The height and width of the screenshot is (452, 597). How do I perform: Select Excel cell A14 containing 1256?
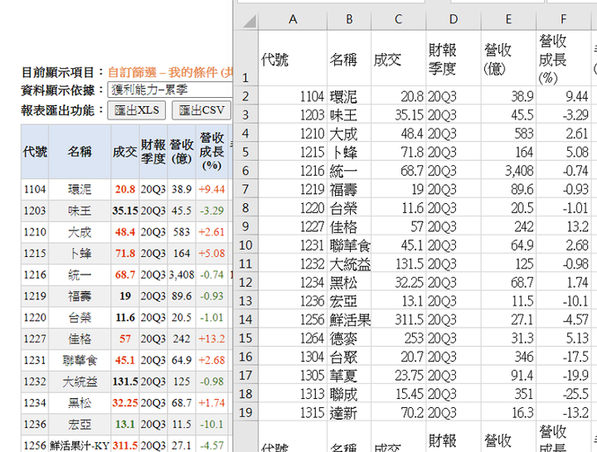coord(293,319)
